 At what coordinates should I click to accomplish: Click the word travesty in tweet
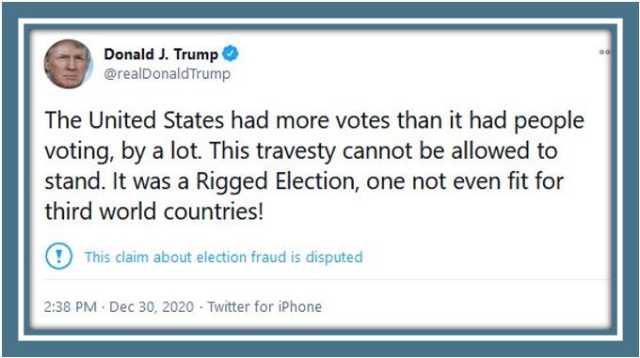(x=296, y=151)
